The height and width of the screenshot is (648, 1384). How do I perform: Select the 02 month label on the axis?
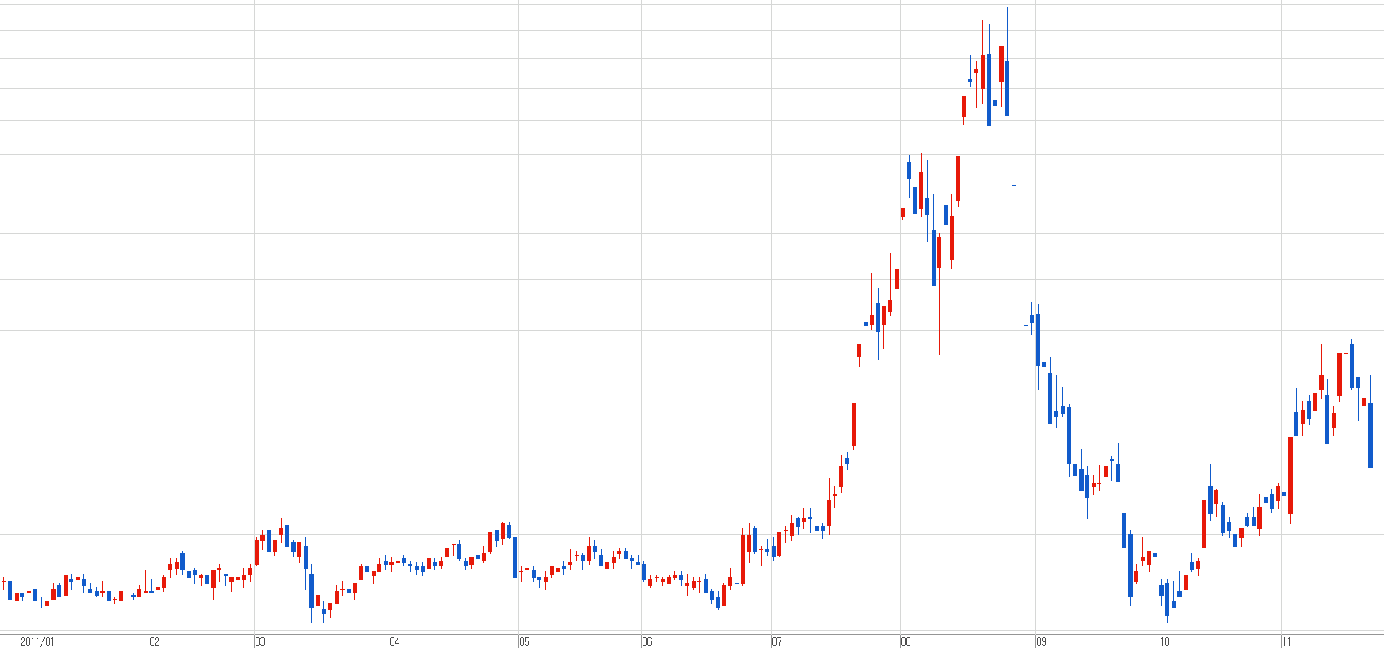point(155,641)
